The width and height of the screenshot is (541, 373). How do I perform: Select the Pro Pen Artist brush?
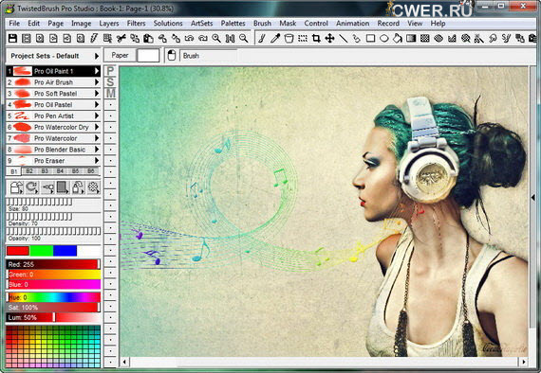tap(53, 115)
